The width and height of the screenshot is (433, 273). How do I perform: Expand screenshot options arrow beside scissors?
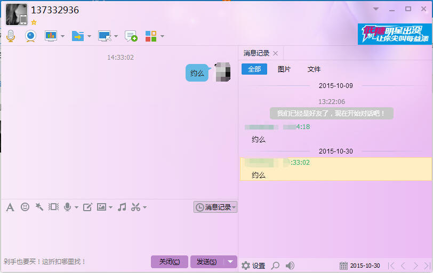tap(145, 207)
